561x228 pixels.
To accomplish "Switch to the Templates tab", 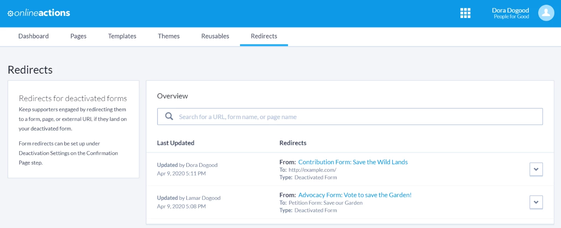I will click(122, 36).
